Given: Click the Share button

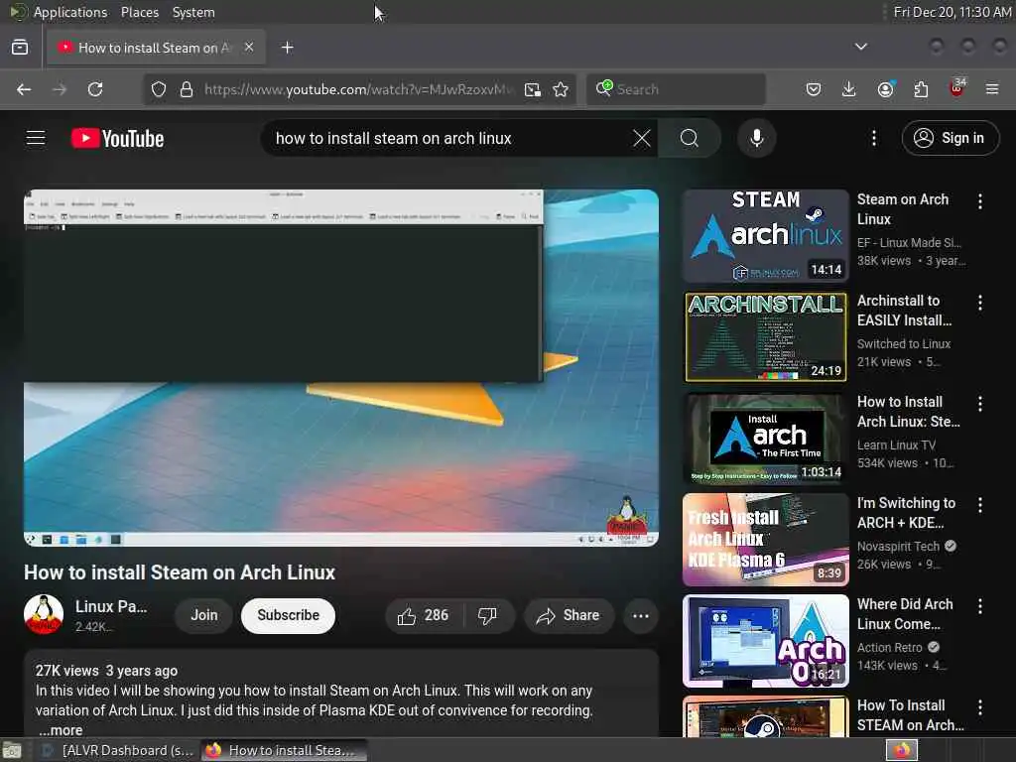Looking at the screenshot, I should (x=568, y=615).
